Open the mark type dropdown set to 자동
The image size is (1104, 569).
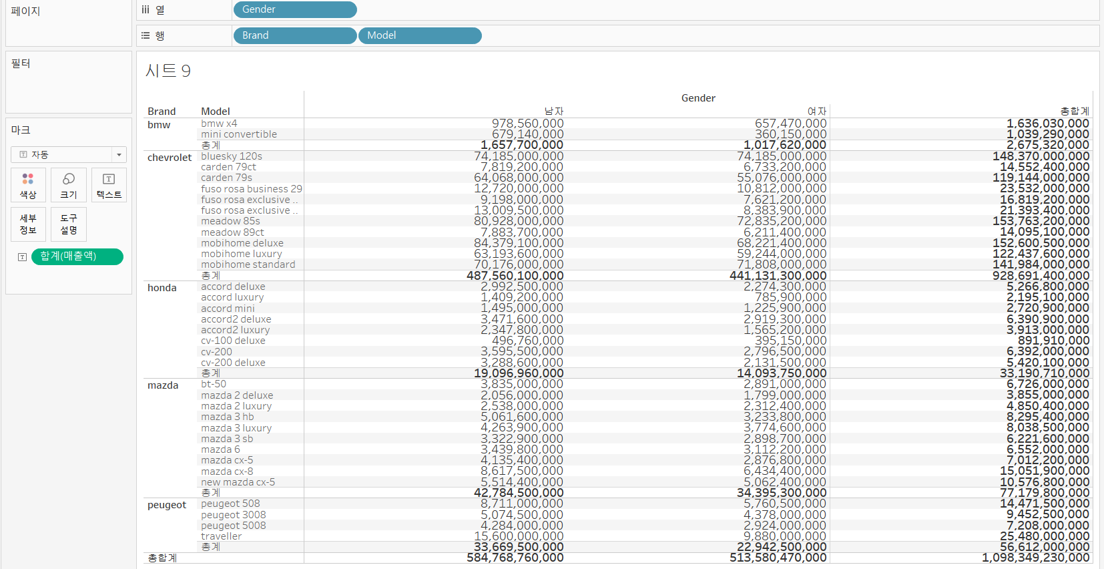(69, 154)
